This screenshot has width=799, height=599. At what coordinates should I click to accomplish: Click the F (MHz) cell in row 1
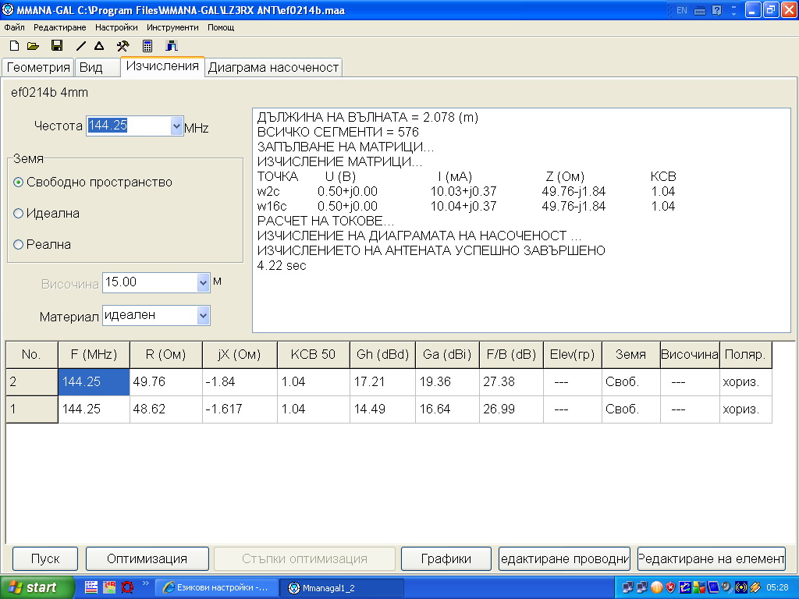tap(94, 409)
